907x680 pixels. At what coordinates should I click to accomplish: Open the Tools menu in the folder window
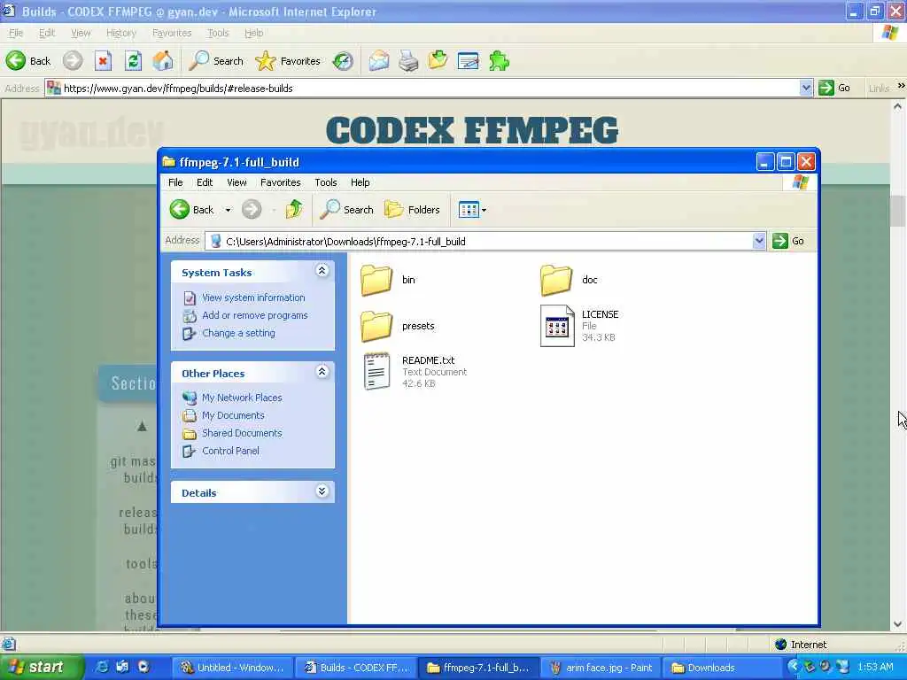pos(326,182)
